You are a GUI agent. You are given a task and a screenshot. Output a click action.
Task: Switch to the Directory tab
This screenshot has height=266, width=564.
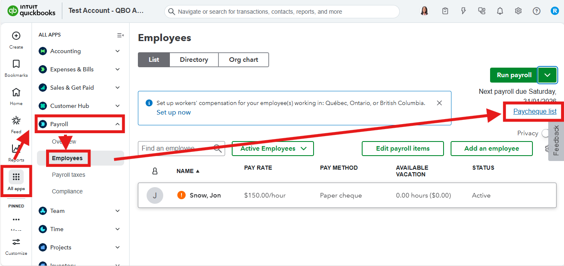point(194,60)
